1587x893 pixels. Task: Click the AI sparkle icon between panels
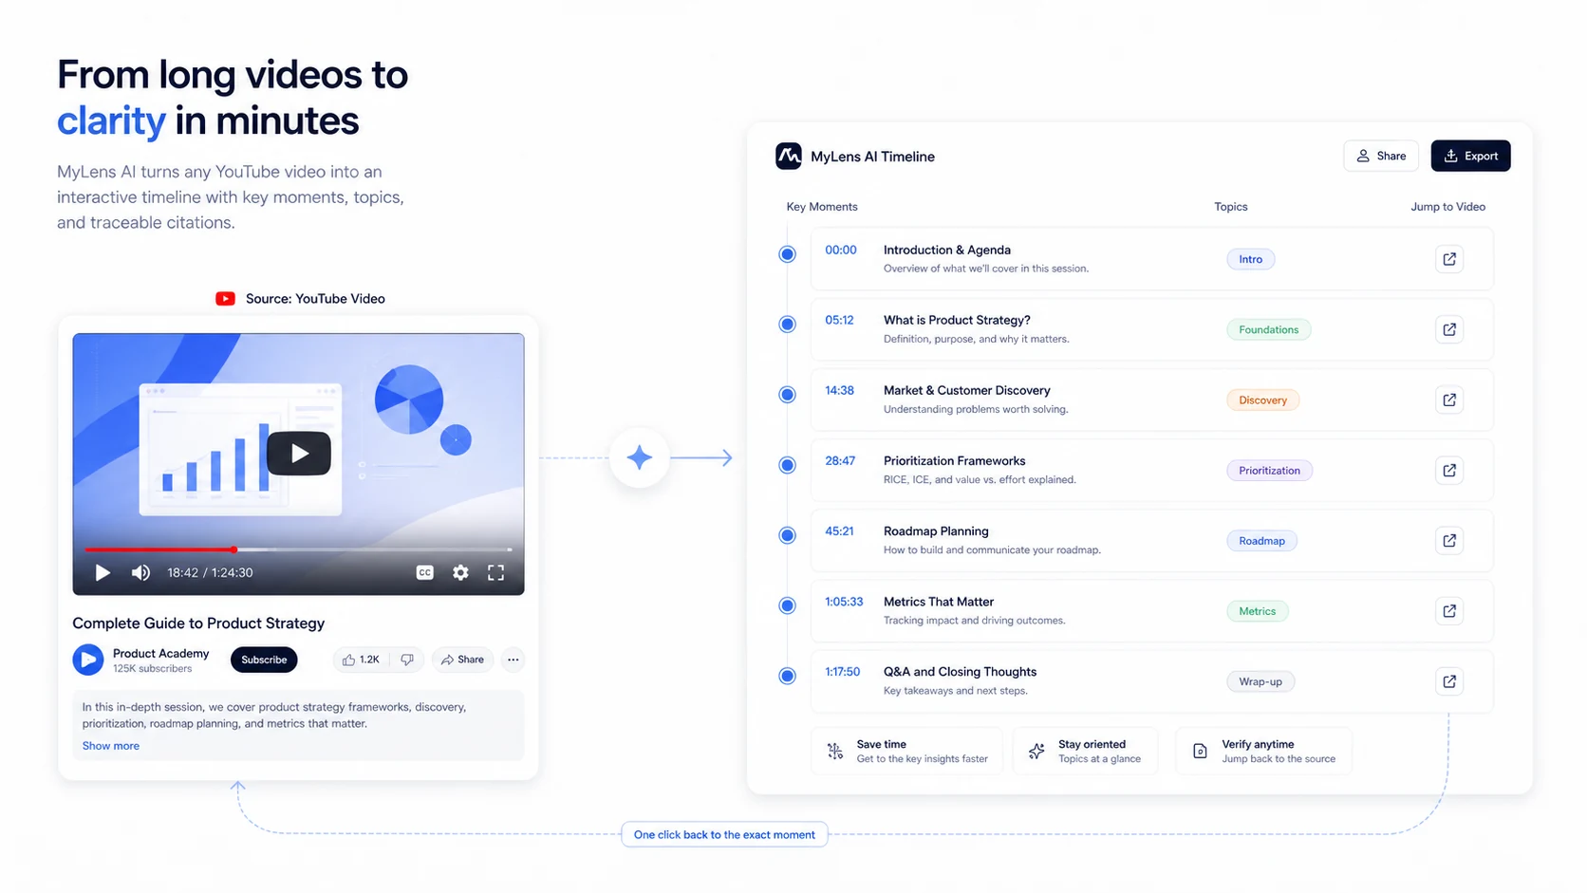(639, 457)
